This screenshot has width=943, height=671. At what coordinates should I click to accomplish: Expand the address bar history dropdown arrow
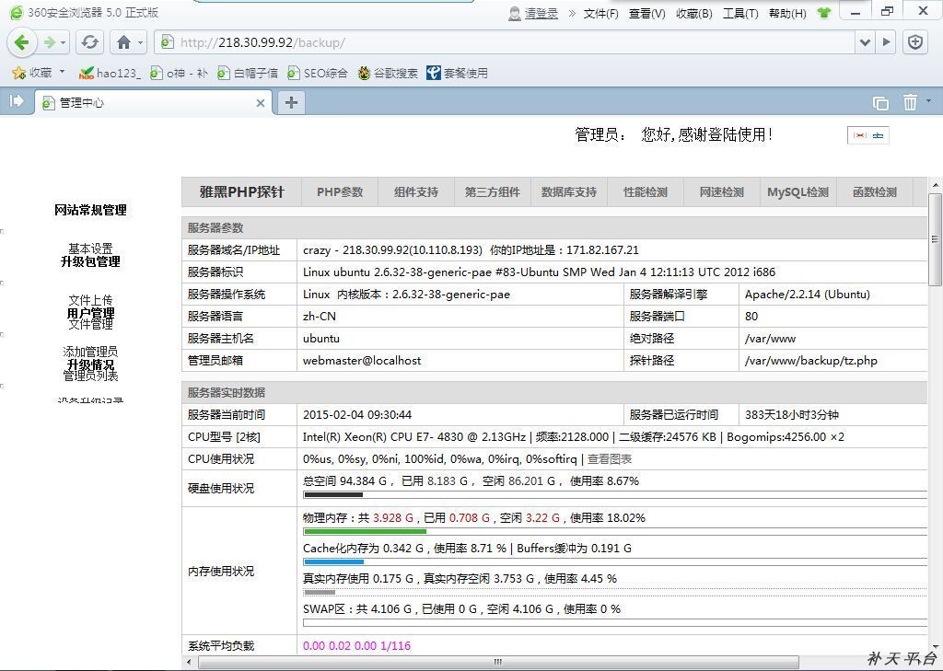pyautogui.click(x=865, y=42)
